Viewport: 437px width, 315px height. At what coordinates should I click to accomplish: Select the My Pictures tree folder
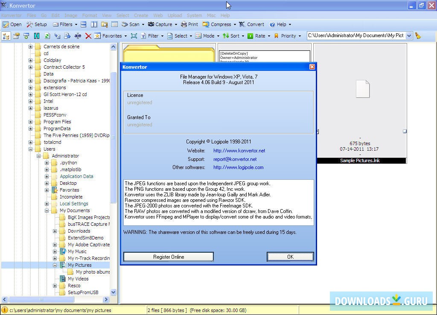pyautogui.click(x=80, y=265)
